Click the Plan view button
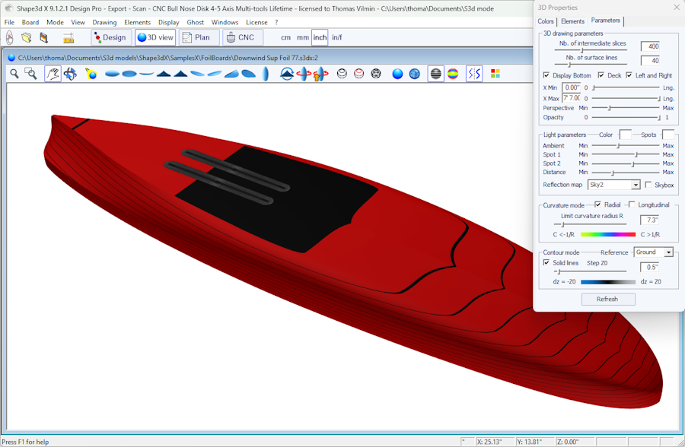 (x=198, y=37)
